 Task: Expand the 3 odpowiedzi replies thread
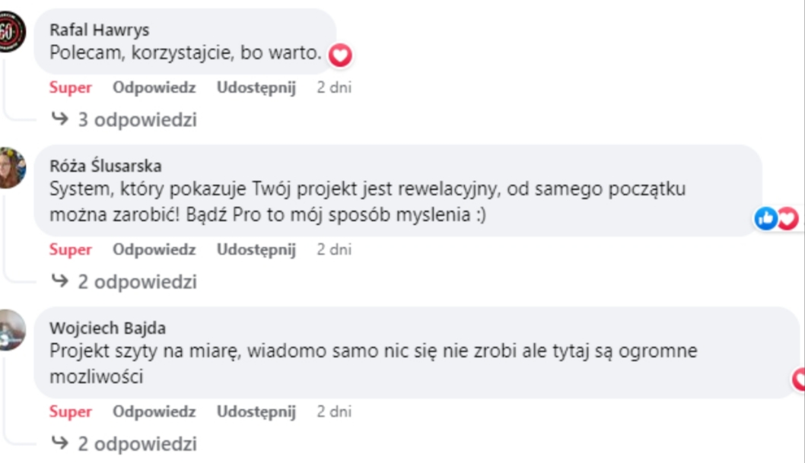[x=125, y=120]
